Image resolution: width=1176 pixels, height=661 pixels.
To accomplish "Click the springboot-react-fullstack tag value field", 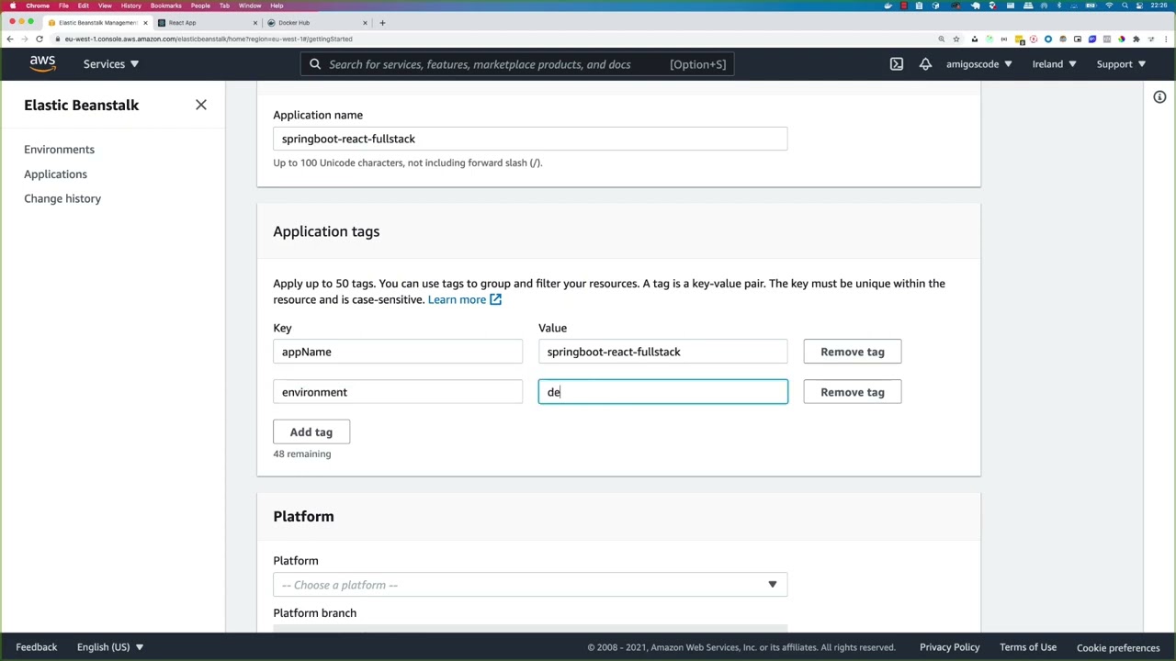I will click(662, 352).
